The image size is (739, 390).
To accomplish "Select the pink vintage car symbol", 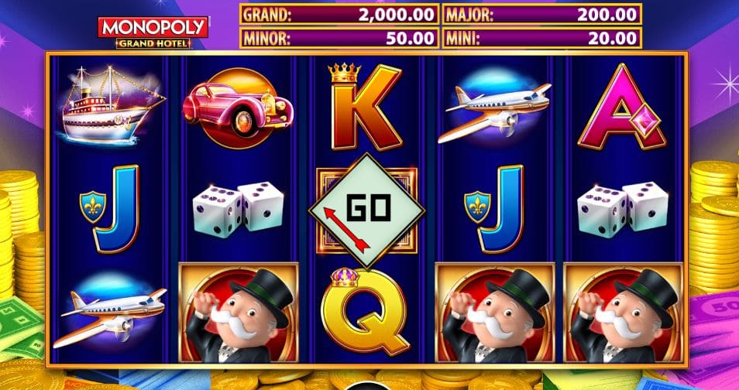I will [238, 108].
